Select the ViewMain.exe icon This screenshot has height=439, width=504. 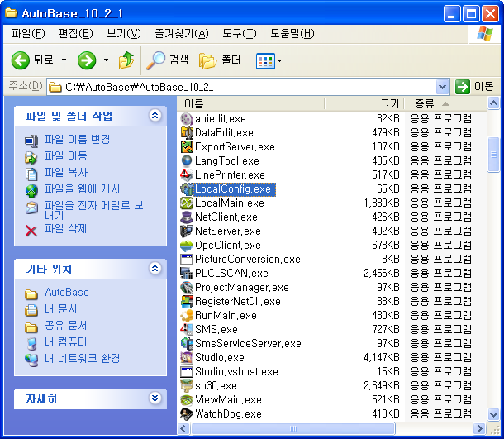coord(187,400)
